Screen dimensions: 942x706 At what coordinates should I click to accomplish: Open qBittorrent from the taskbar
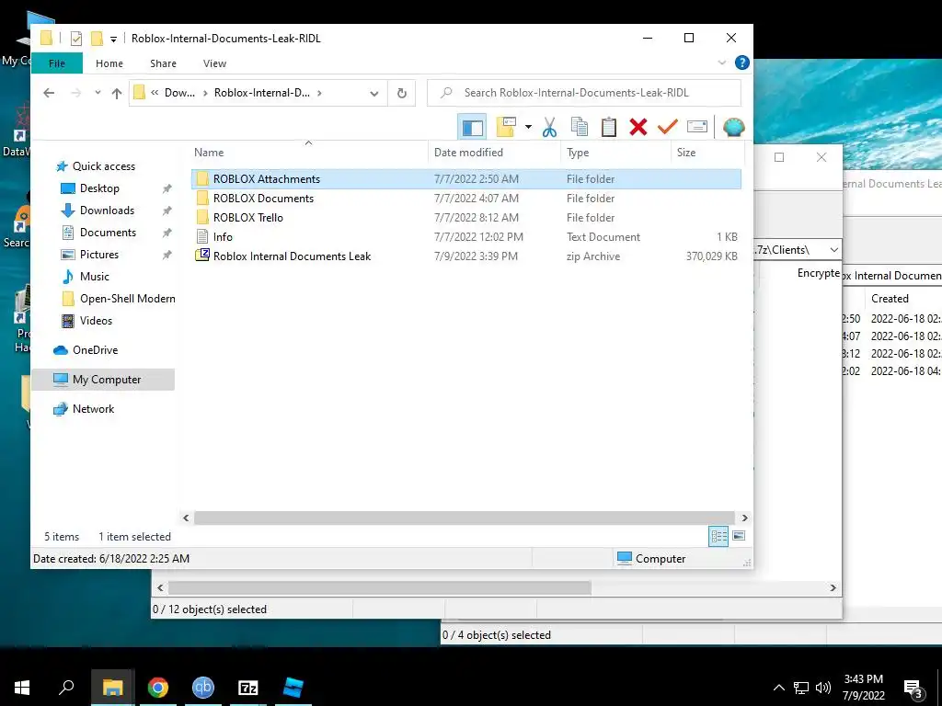point(203,688)
